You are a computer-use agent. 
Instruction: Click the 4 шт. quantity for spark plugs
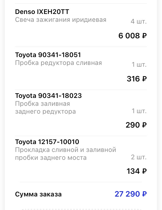pyautogui.click(x=138, y=22)
